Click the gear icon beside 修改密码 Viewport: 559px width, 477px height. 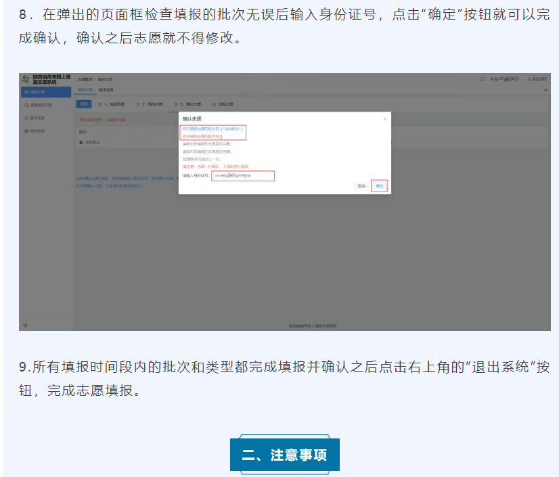(x=26, y=130)
